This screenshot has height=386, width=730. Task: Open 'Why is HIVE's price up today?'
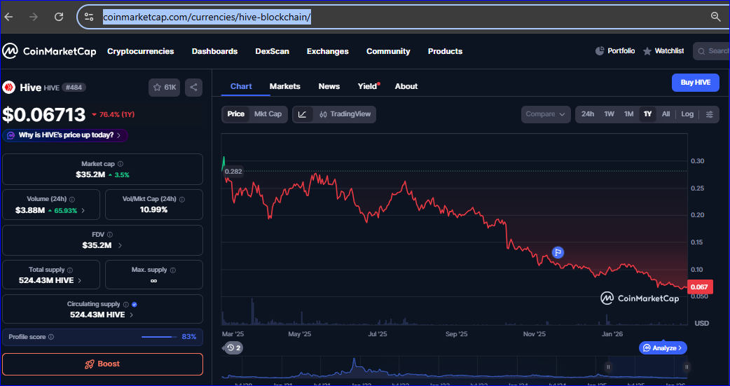pyautogui.click(x=65, y=135)
